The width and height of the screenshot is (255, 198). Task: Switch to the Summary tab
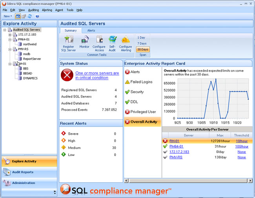coord(71,31)
